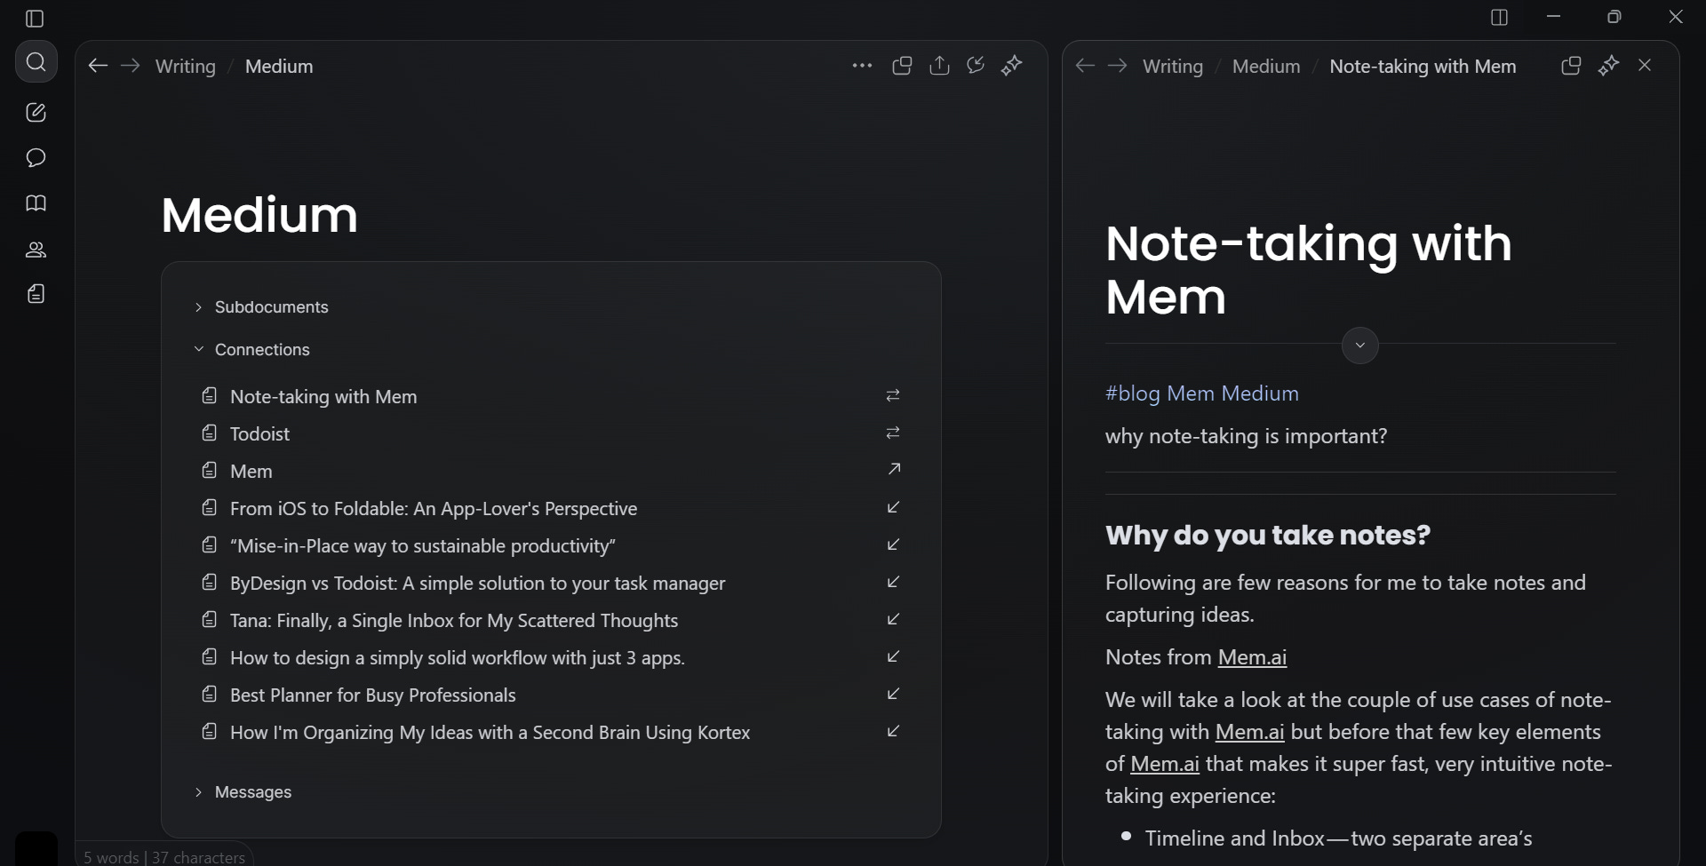Click the AI sparkle icon in right pane
Viewport: 1706px width, 866px height.
[x=1608, y=66]
